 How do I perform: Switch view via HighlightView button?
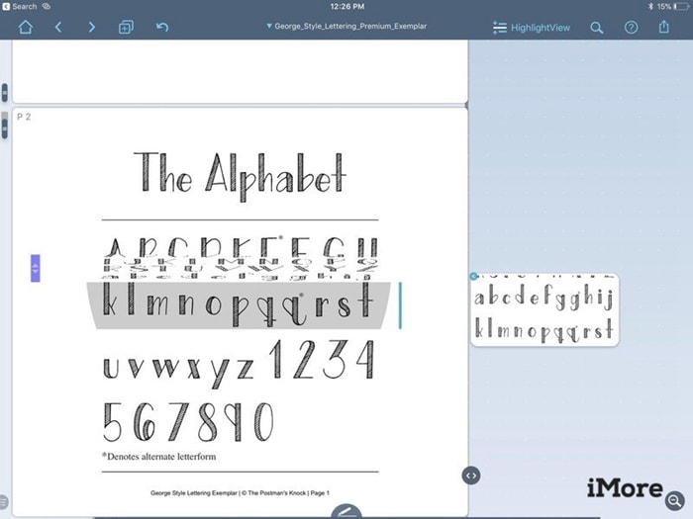(x=532, y=28)
